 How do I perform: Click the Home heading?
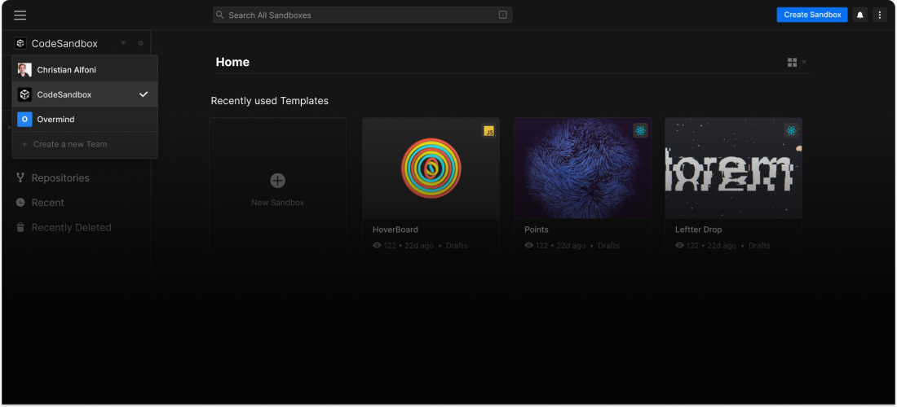[232, 62]
